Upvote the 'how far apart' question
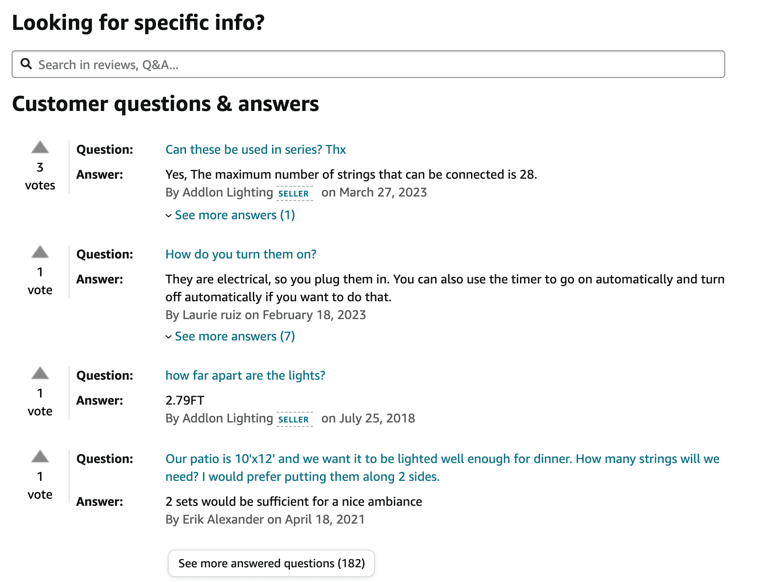 pyautogui.click(x=40, y=373)
